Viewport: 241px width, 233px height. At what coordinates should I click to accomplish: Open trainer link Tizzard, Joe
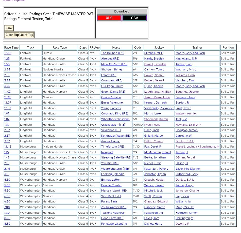(x=183, y=64)
